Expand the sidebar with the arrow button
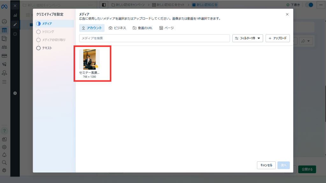326x183 pixels. (15, 93)
